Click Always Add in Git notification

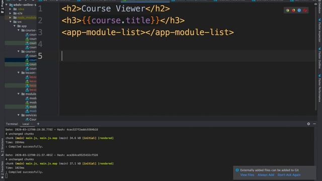266,175
